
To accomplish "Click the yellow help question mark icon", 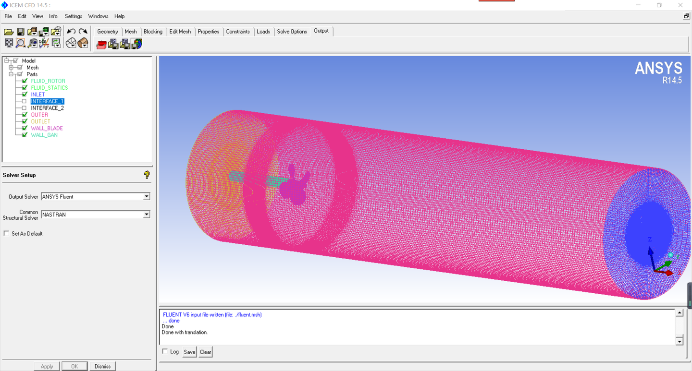I will pos(147,175).
